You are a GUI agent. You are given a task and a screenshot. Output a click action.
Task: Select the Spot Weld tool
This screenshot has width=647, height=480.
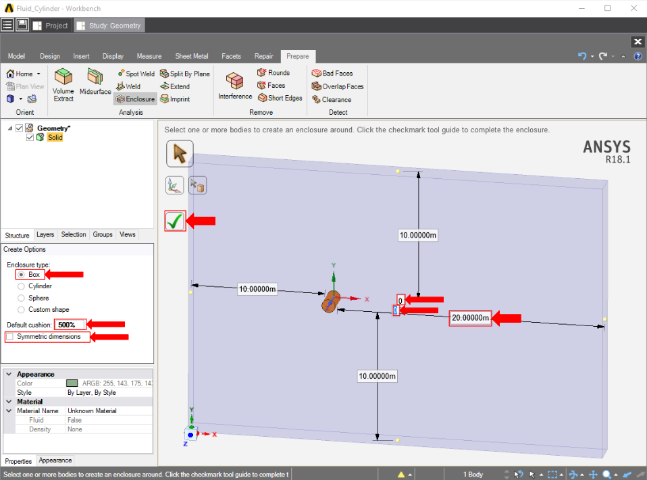coord(136,74)
